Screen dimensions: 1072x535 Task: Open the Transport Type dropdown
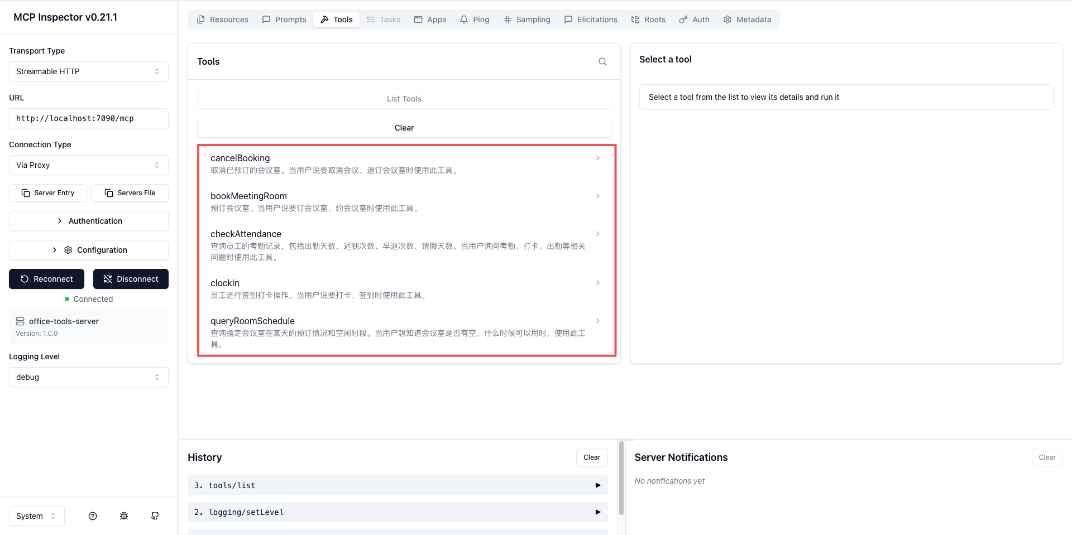(89, 71)
